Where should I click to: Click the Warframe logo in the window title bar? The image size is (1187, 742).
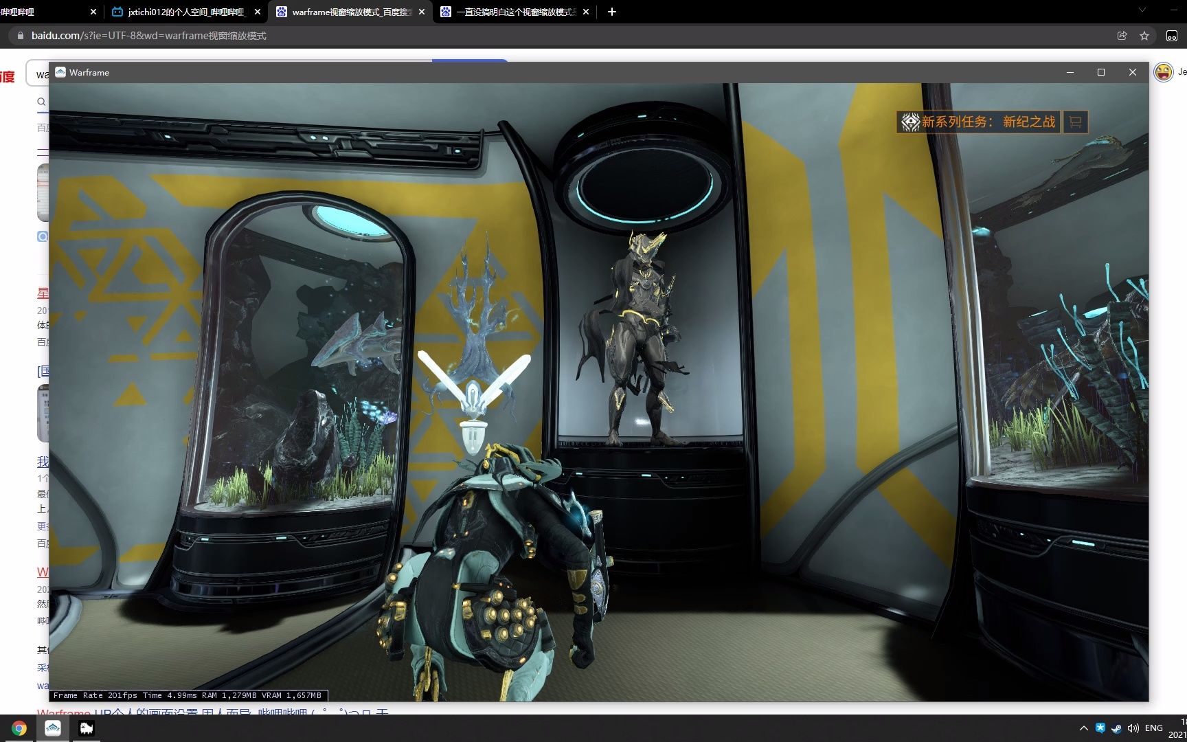click(60, 72)
